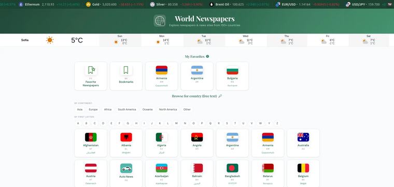Filter countries by letter B
Image resolution: width=394 pixels, height=187 pixels.
87,123
